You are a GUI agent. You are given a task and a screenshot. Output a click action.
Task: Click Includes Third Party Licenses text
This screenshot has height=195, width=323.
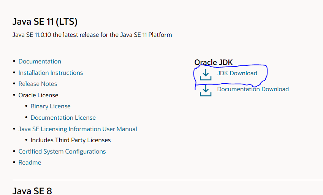coord(71,140)
